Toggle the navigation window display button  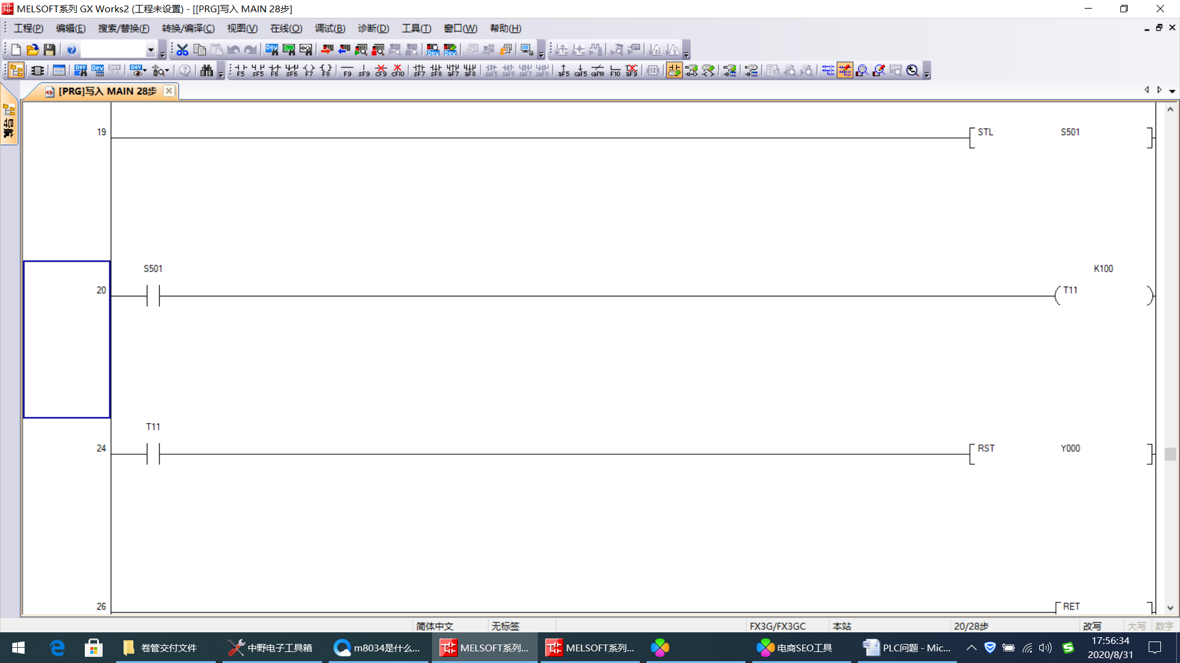click(17, 71)
